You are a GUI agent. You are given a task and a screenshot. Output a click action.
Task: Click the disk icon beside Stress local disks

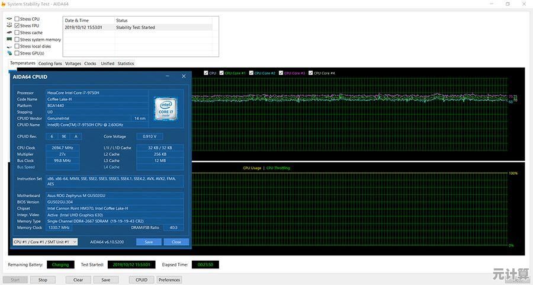tap(9, 46)
